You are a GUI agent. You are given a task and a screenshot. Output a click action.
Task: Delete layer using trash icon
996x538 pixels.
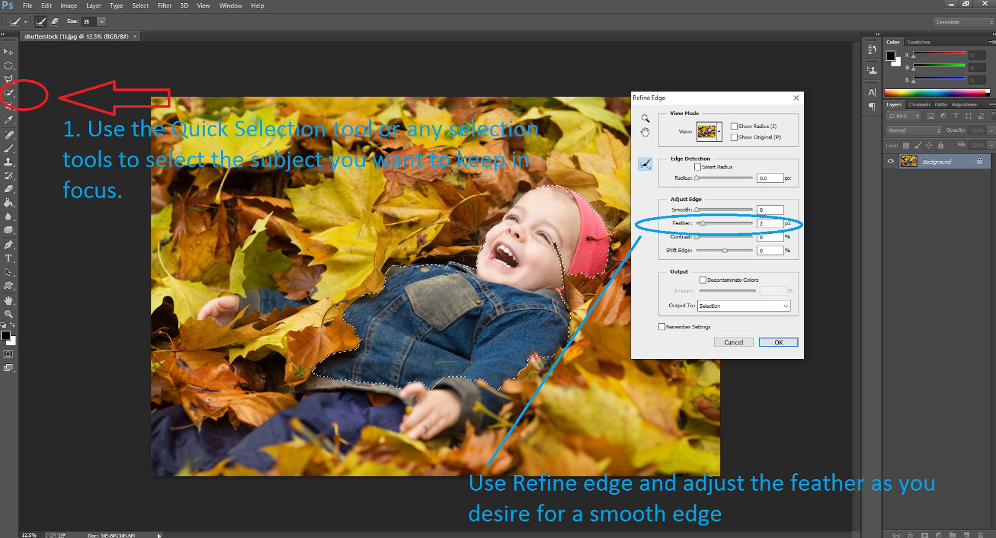[980, 534]
